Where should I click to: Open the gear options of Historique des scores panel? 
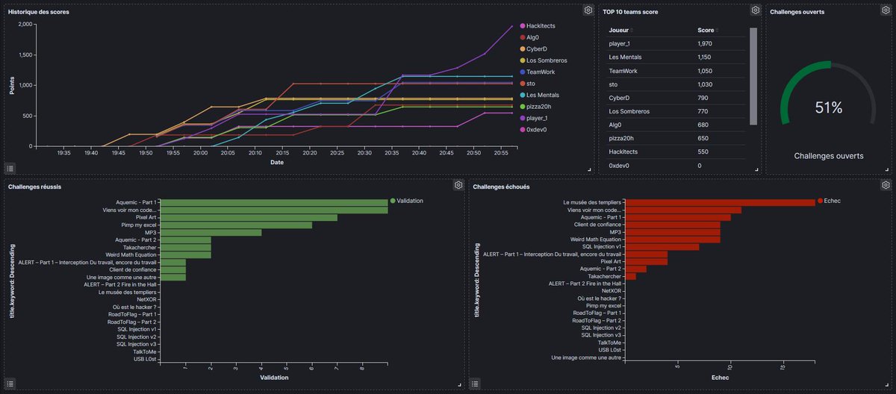pyautogui.click(x=588, y=10)
